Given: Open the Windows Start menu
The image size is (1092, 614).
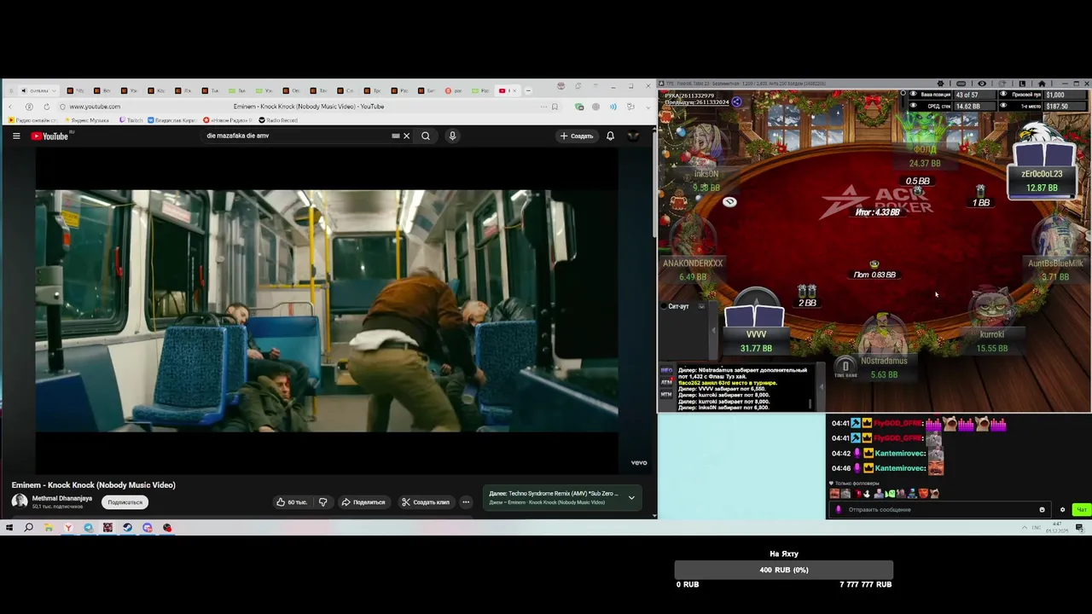Looking at the screenshot, I should 9,528.
